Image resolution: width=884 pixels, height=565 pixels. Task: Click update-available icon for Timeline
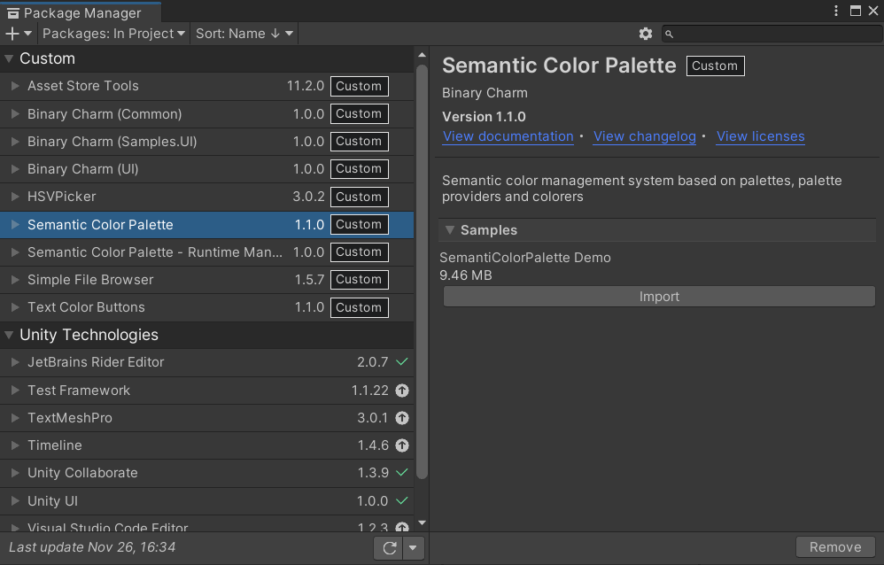pos(402,445)
